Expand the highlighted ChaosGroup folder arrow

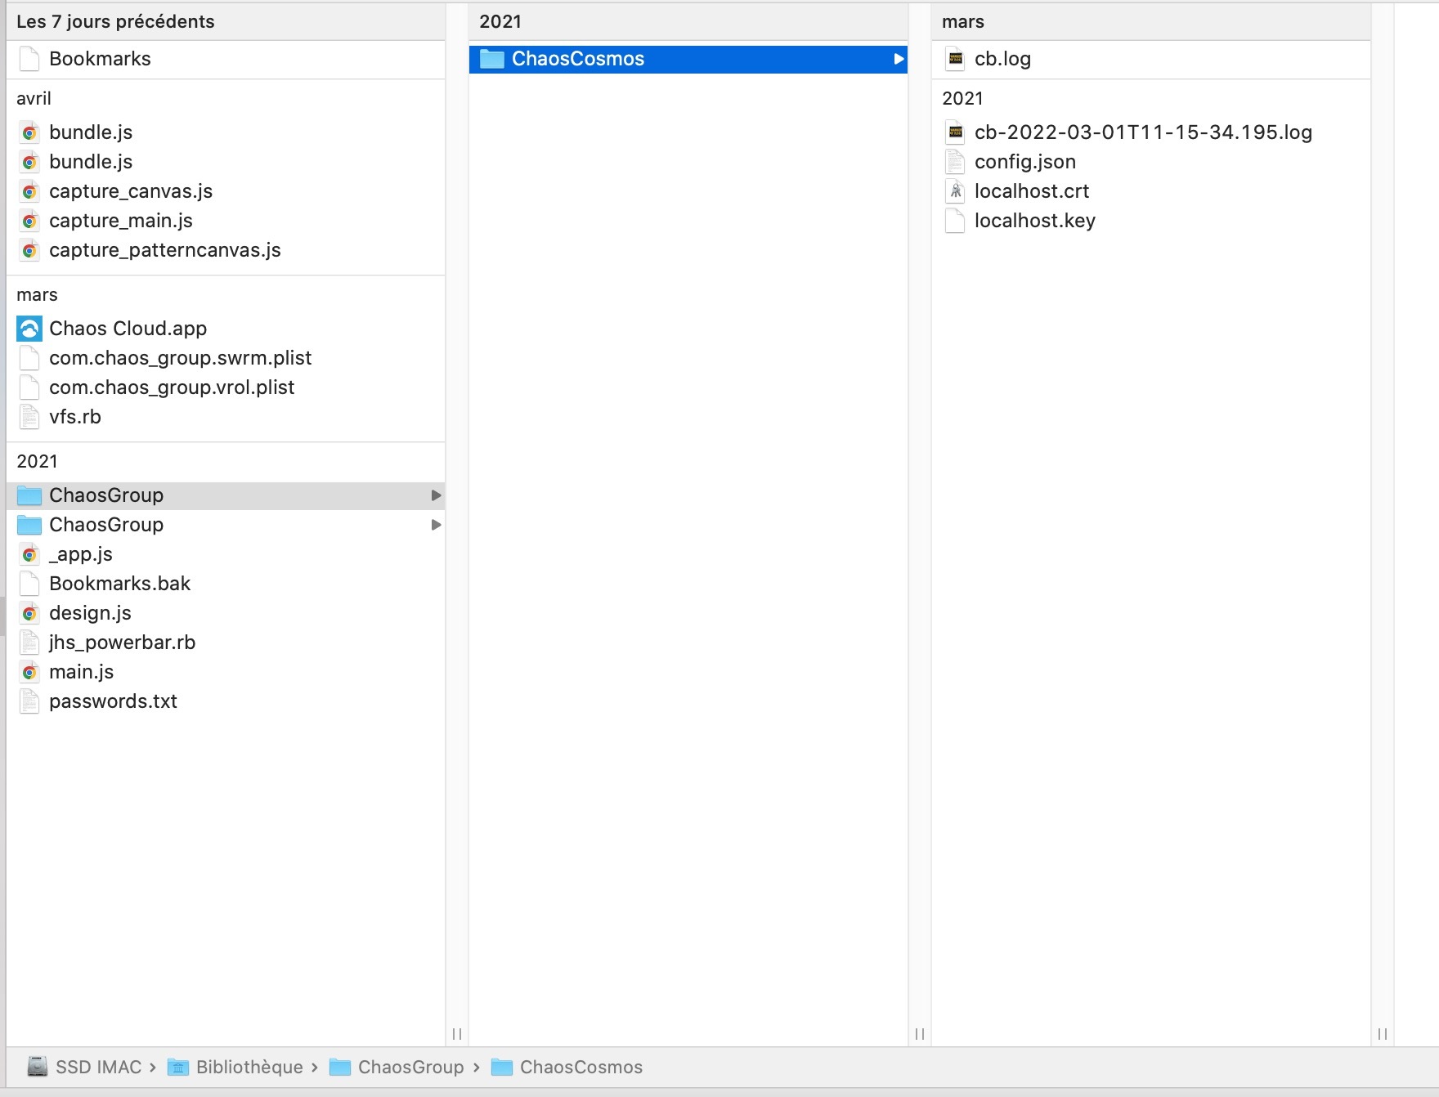click(436, 495)
